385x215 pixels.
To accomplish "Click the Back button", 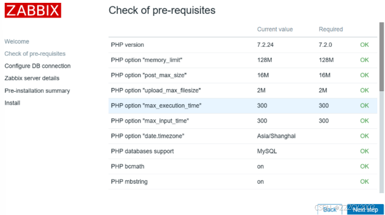I will 330,209.
